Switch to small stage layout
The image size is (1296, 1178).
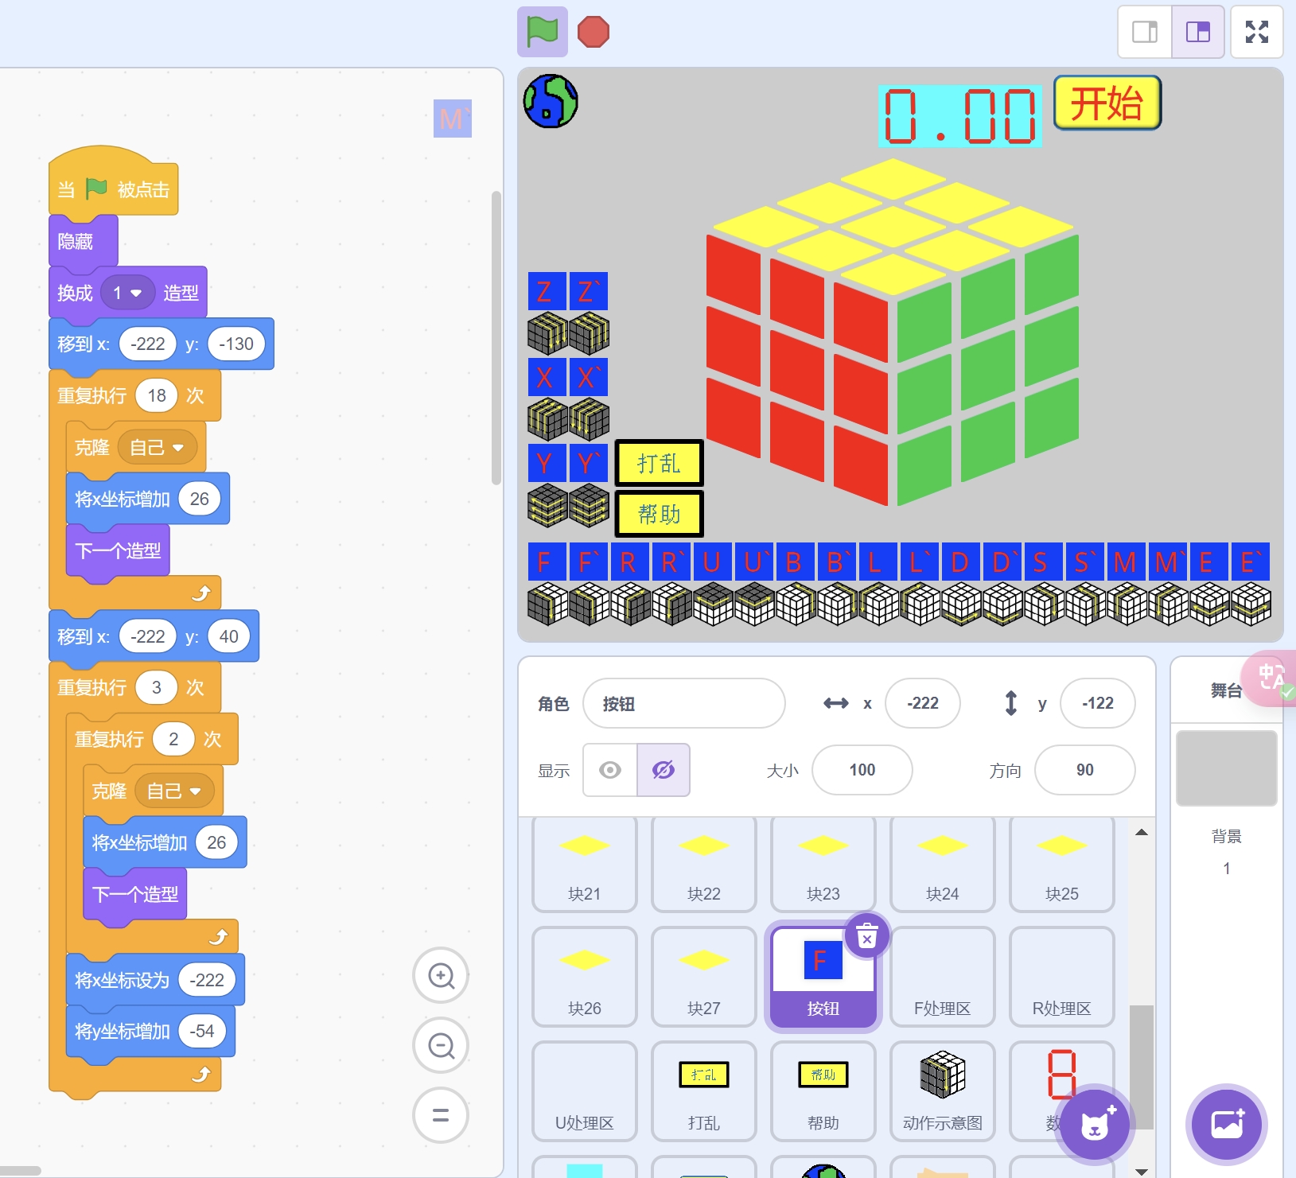pyautogui.click(x=1144, y=32)
